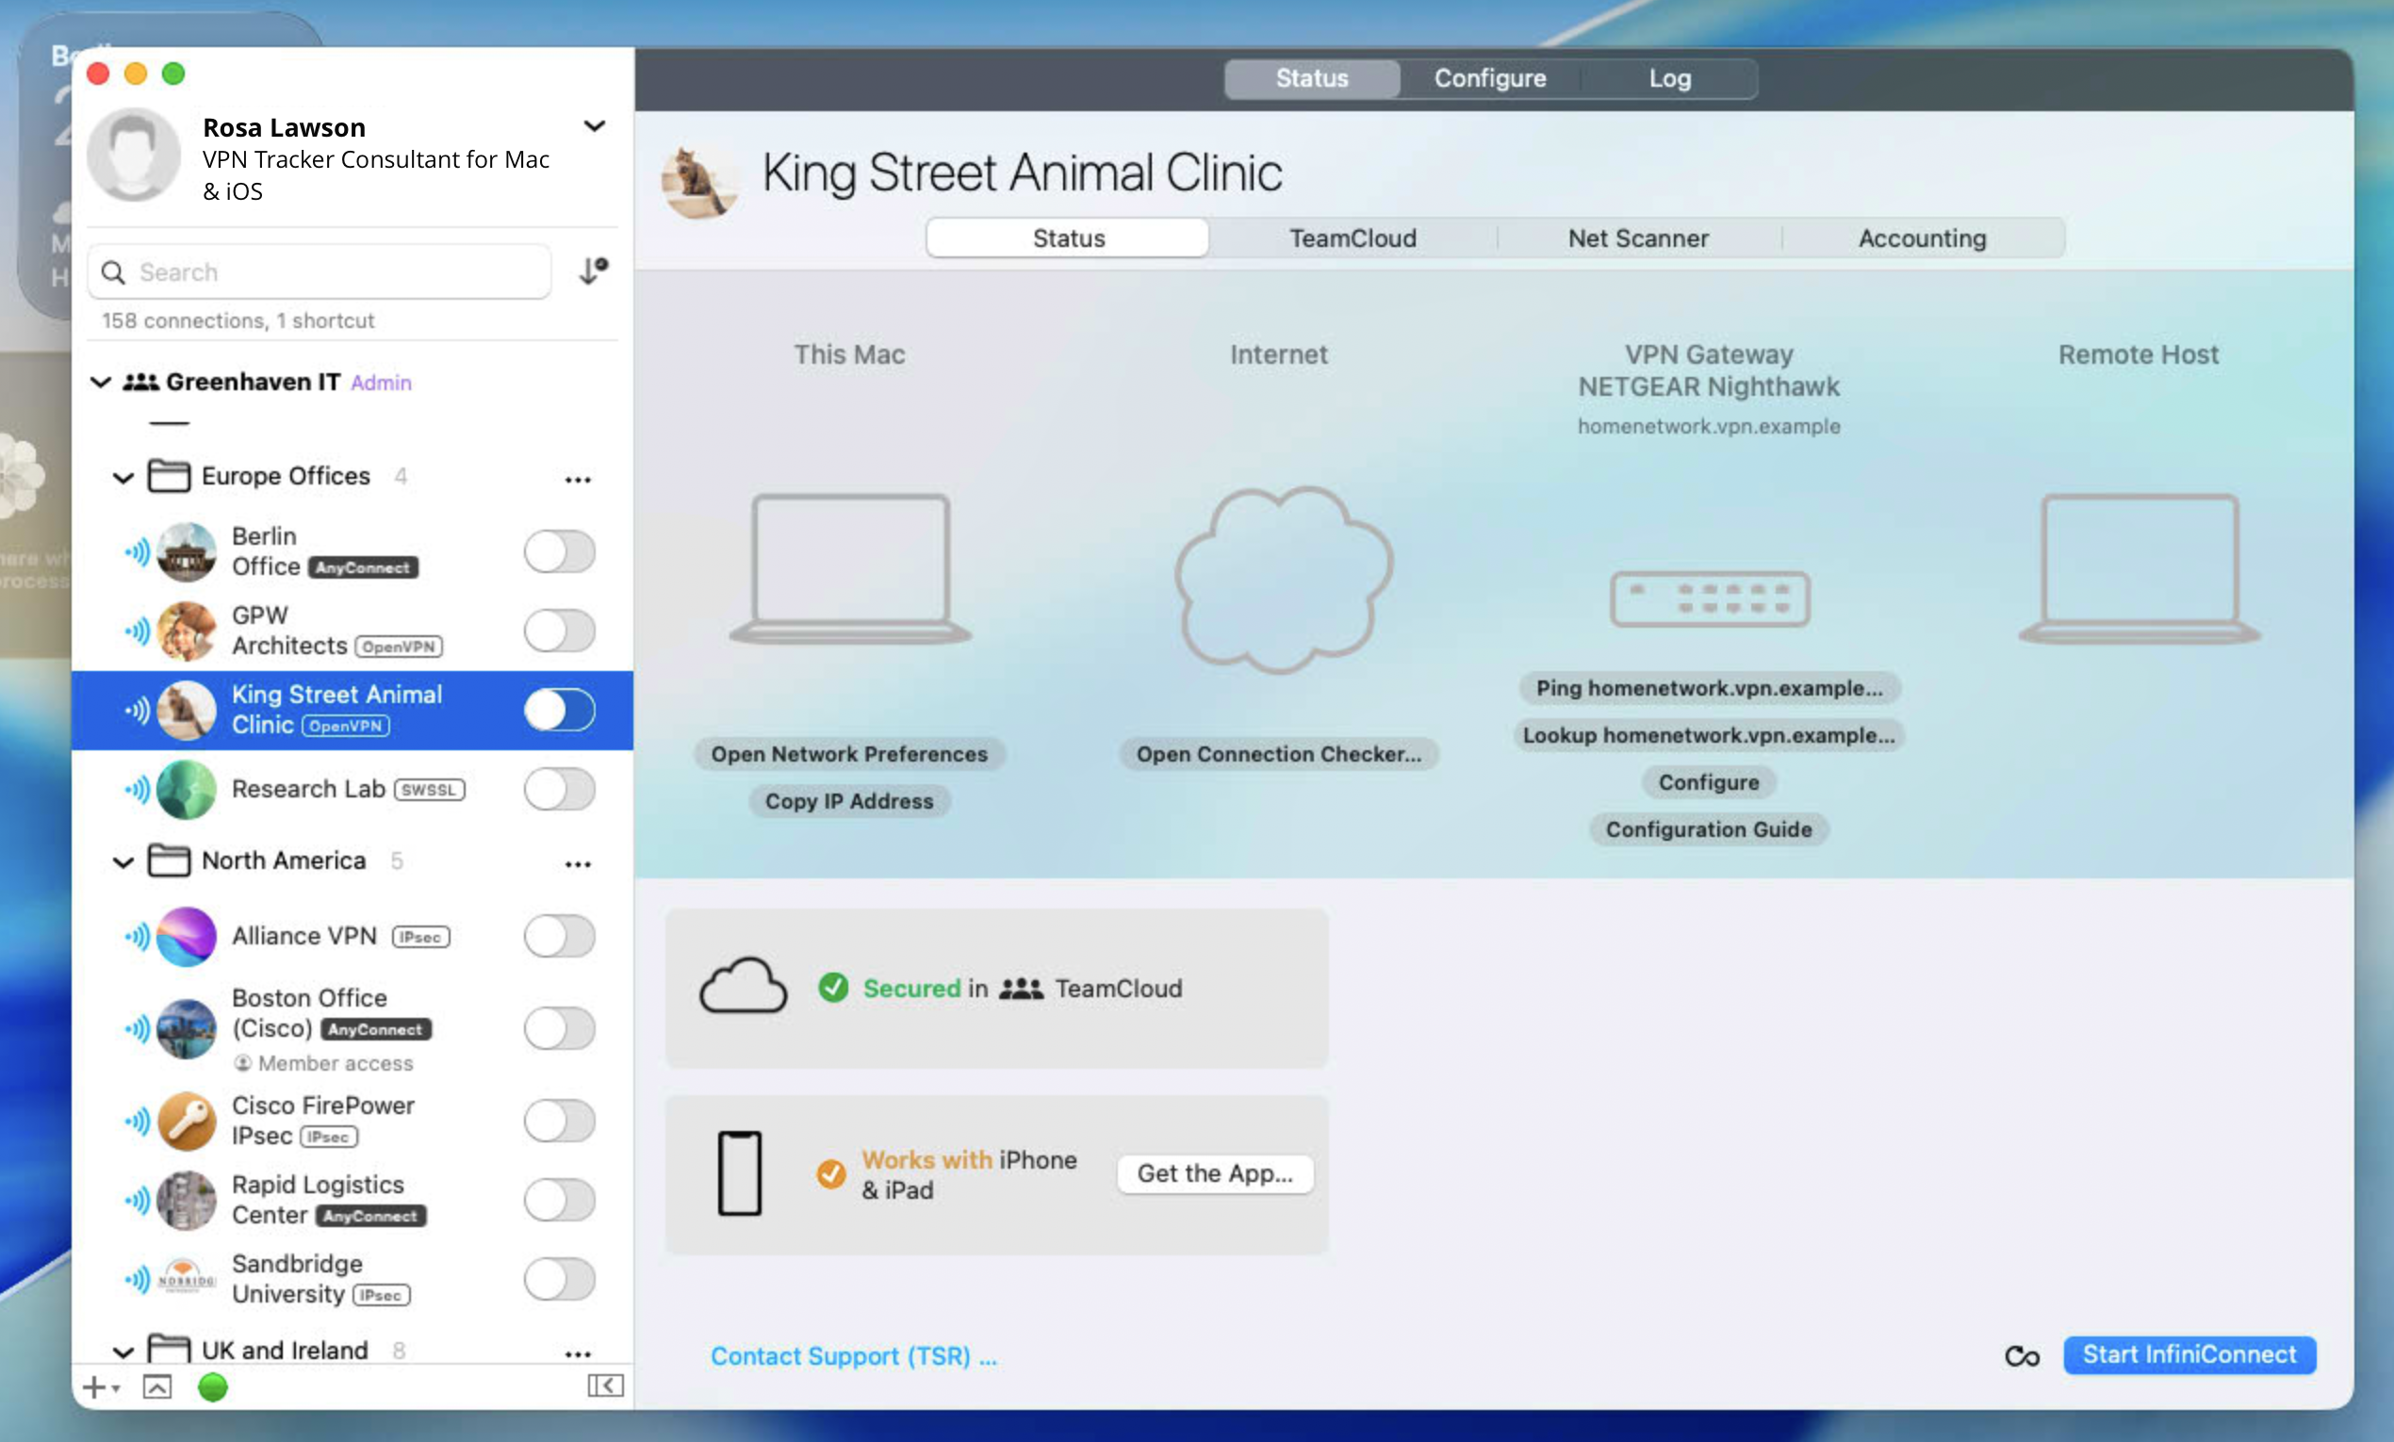The height and width of the screenshot is (1442, 2394).
Task: Collapse the Greenhaven IT team group
Action: point(100,382)
